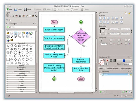Pick the globe stencil icon

pos(27,33)
